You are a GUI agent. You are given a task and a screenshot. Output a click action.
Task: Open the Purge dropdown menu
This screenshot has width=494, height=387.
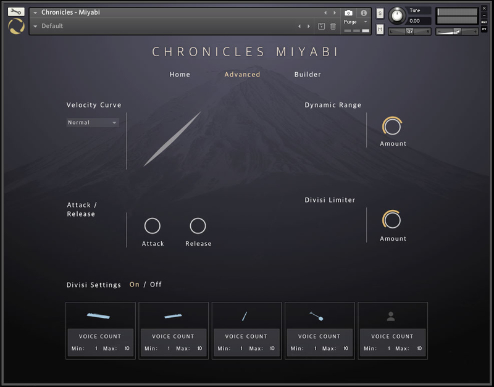356,22
